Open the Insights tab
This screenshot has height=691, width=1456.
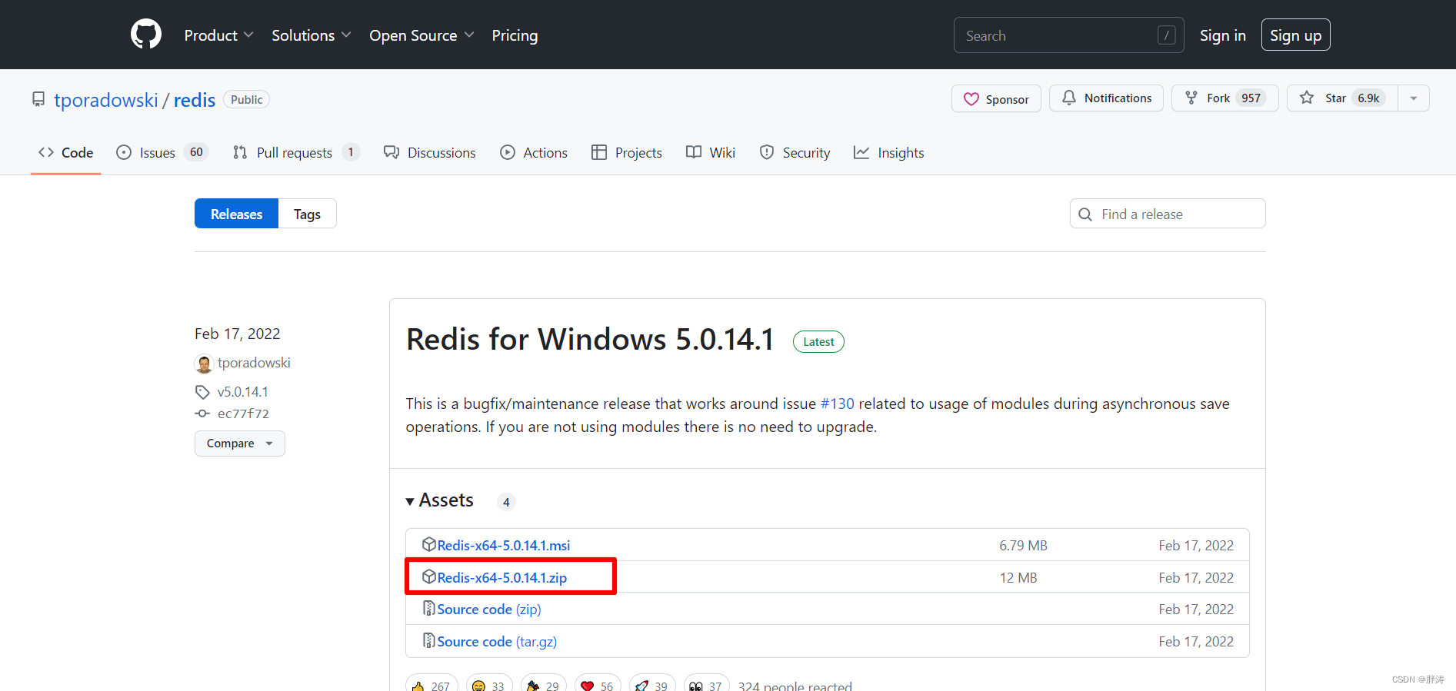click(x=889, y=153)
